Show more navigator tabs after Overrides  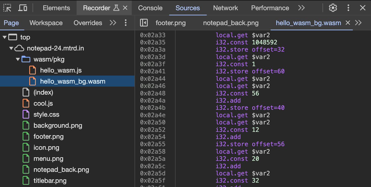click(113, 23)
